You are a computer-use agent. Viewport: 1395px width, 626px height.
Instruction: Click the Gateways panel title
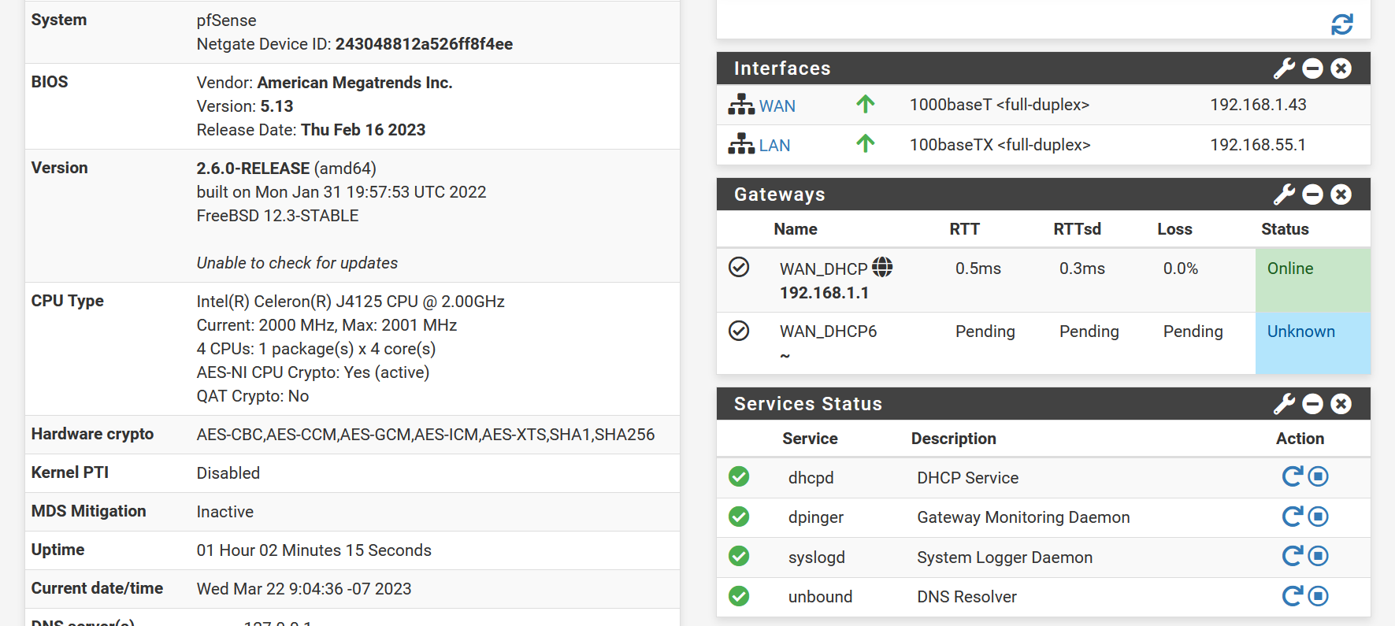point(779,194)
